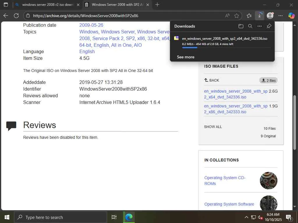This screenshot has width=298, height=223.
Task: Click the scrollbar up arrow
Action: pos(295,25)
